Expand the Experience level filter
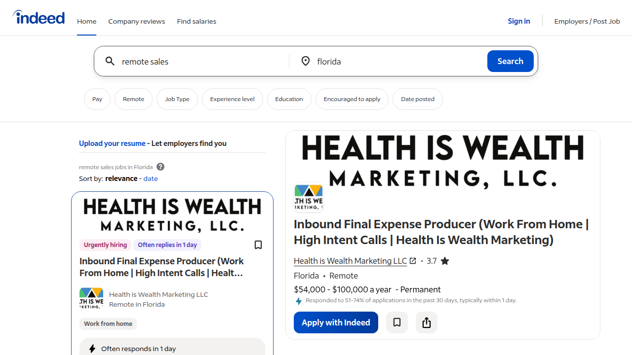This screenshot has height=355, width=632. 233,99
